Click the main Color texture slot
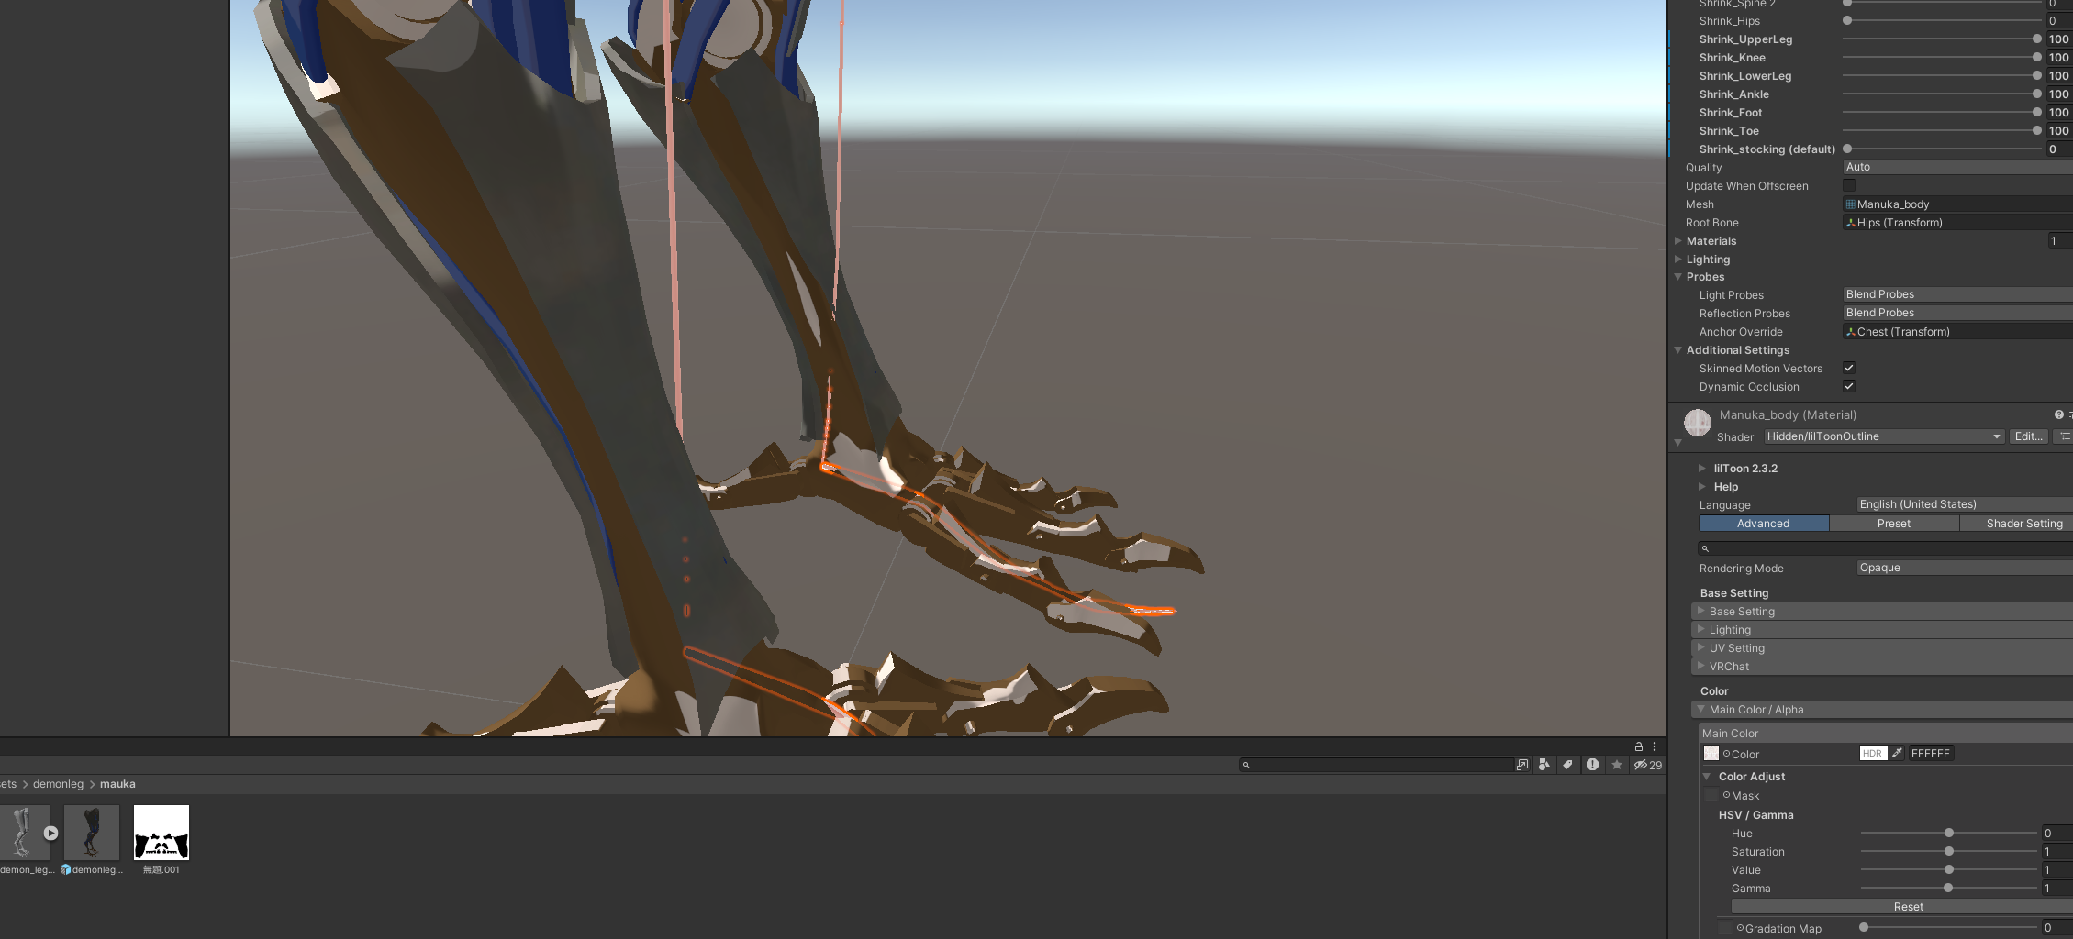 pyautogui.click(x=1711, y=753)
